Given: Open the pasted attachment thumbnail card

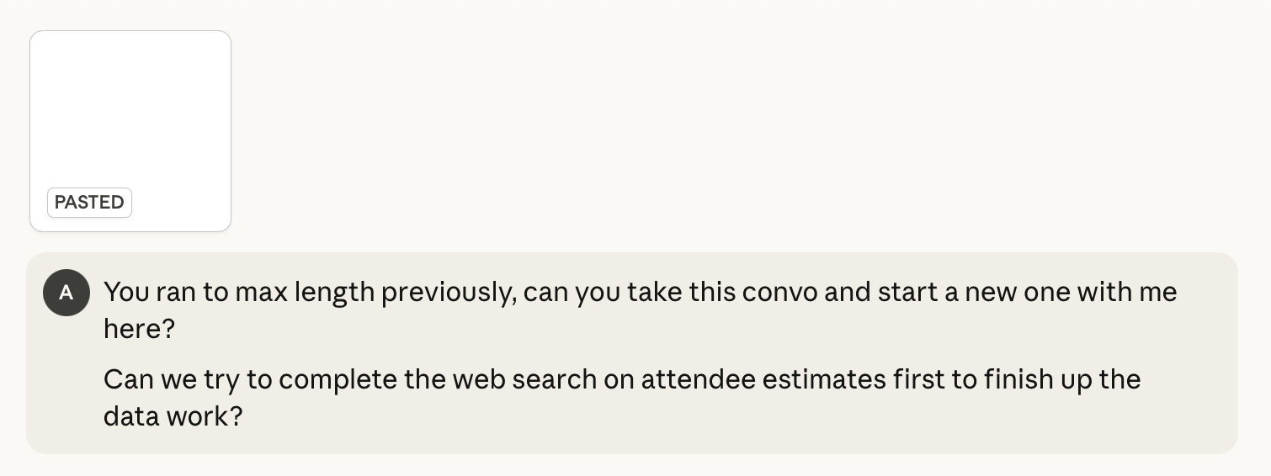Looking at the screenshot, I should (130, 131).
